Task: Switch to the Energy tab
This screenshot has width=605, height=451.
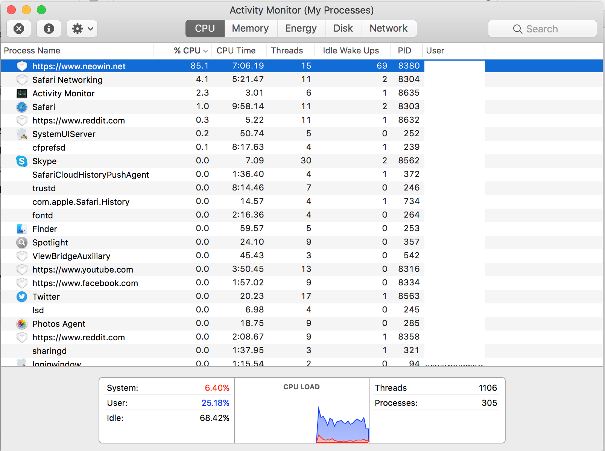Action: click(x=301, y=29)
